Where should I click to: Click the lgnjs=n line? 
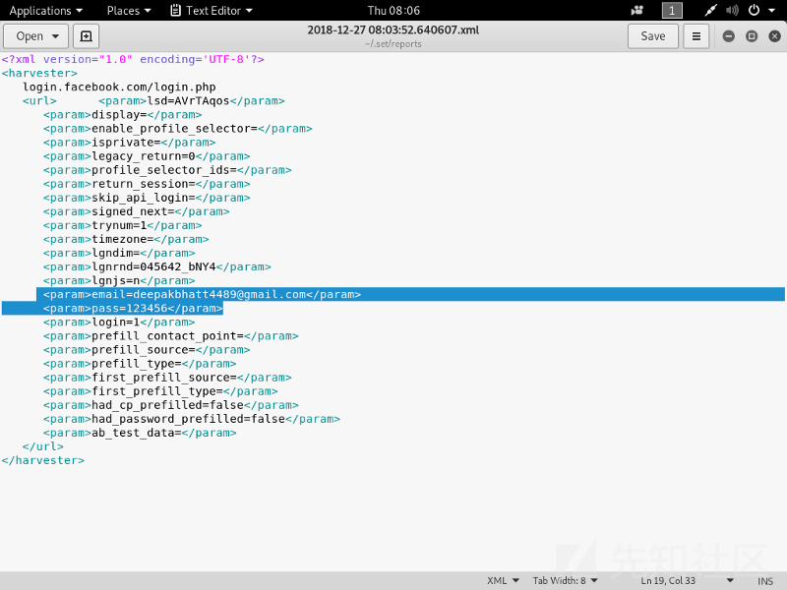tap(119, 280)
